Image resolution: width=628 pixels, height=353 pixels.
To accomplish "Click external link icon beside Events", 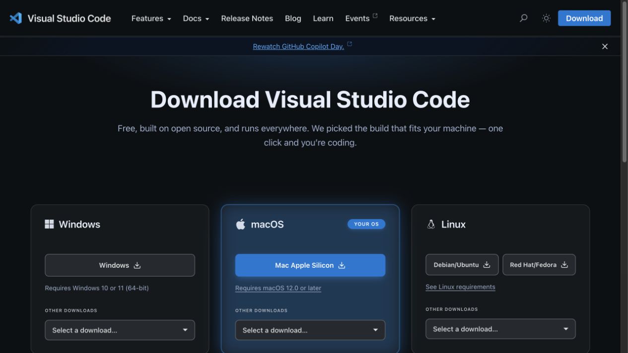I will [x=375, y=15].
